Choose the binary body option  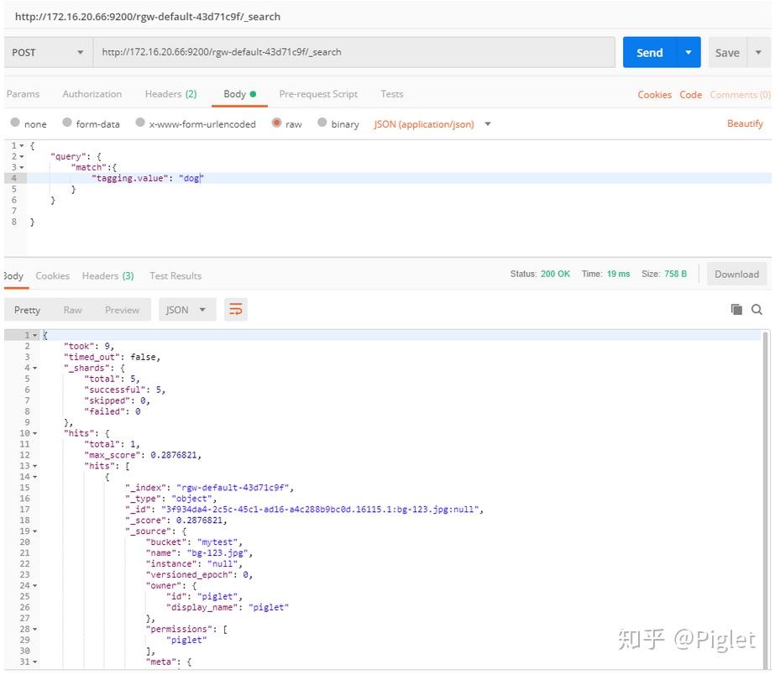coord(322,123)
